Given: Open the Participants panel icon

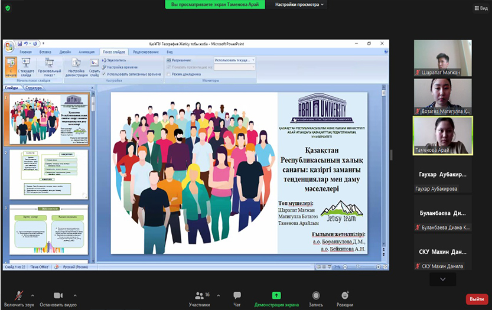Looking at the screenshot, I should pos(199,295).
